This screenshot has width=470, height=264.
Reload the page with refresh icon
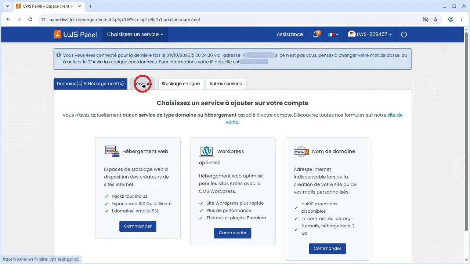(30, 19)
